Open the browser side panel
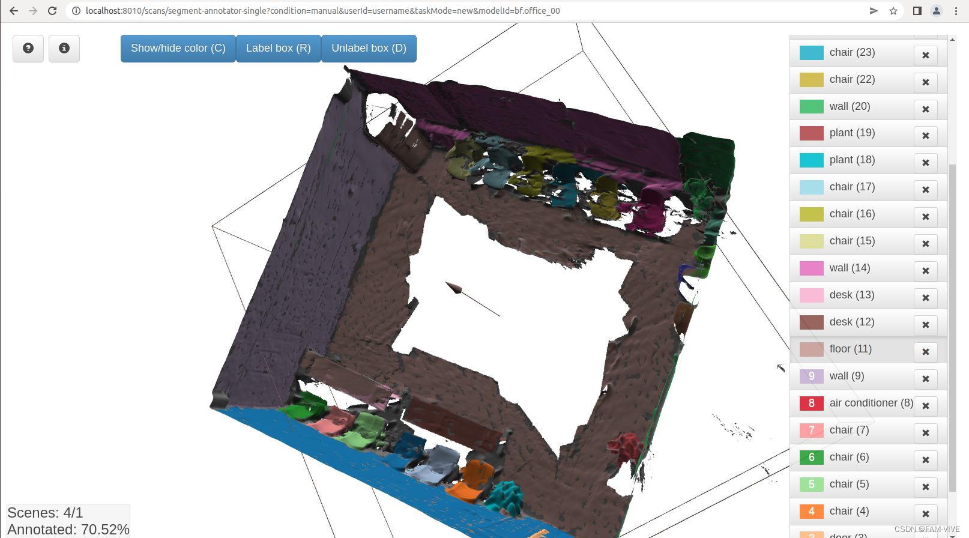The height and width of the screenshot is (538, 969). [x=917, y=11]
